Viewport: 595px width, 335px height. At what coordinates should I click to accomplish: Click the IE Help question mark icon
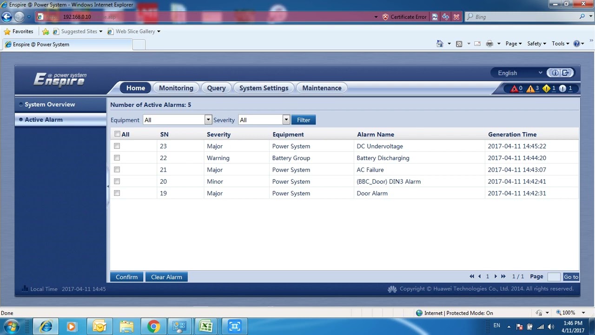[x=577, y=44]
